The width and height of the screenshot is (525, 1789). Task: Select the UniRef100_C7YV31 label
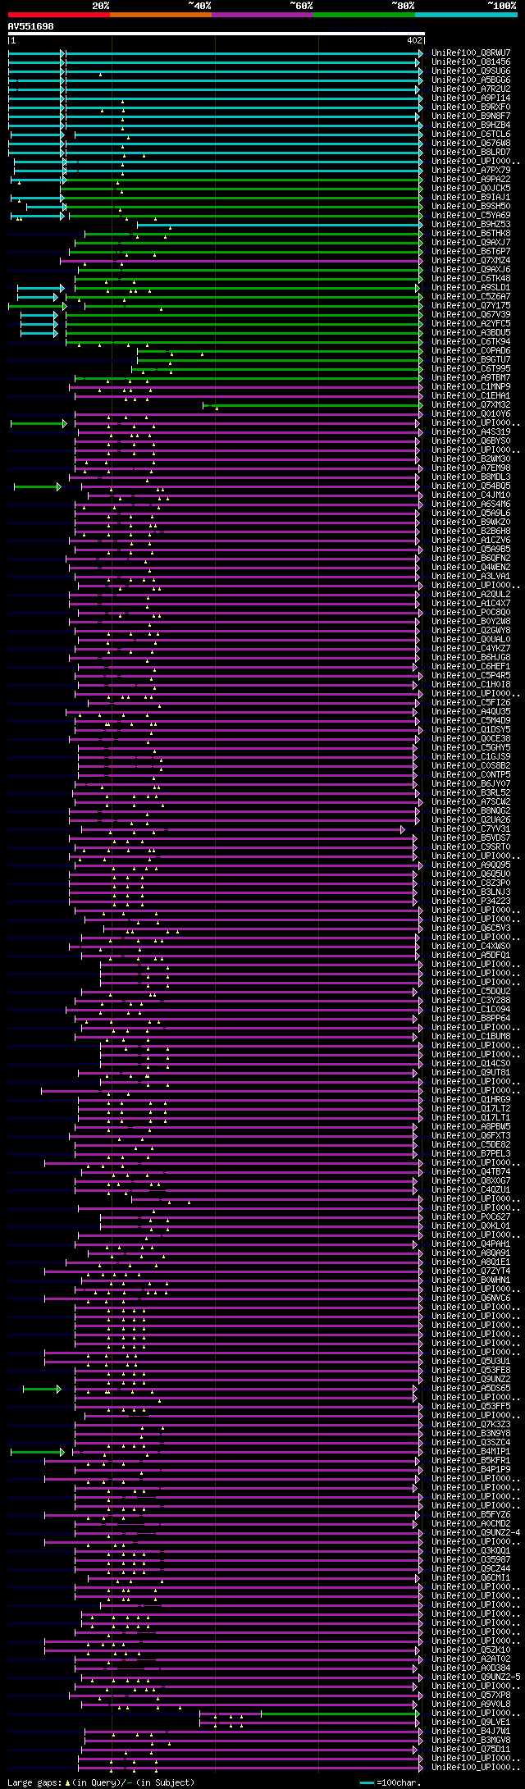[x=471, y=829]
